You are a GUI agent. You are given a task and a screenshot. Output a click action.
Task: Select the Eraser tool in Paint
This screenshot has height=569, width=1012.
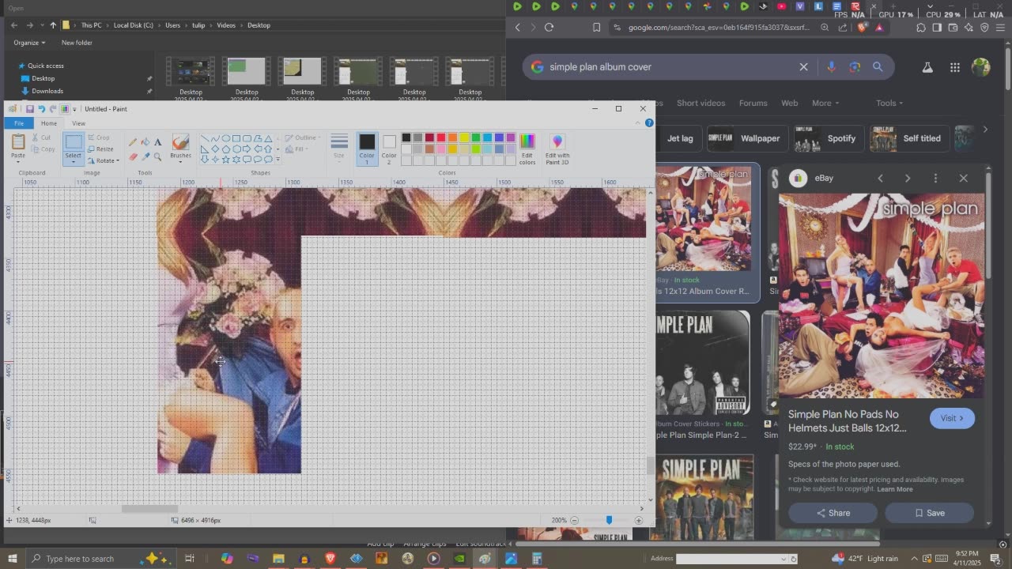pyautogui.click(x=133, y=156)
